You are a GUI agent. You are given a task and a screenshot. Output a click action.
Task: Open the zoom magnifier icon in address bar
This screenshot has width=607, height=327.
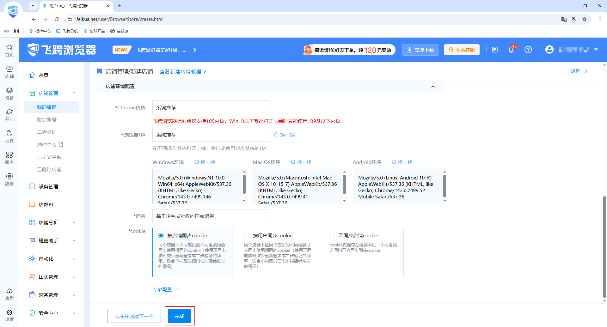tap(574, 19)
